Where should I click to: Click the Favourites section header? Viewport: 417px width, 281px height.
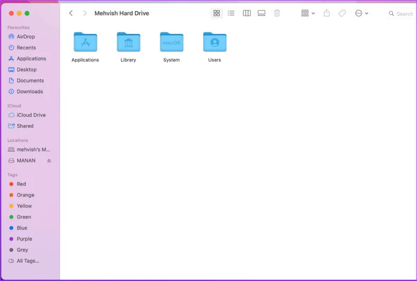(18, 28)
